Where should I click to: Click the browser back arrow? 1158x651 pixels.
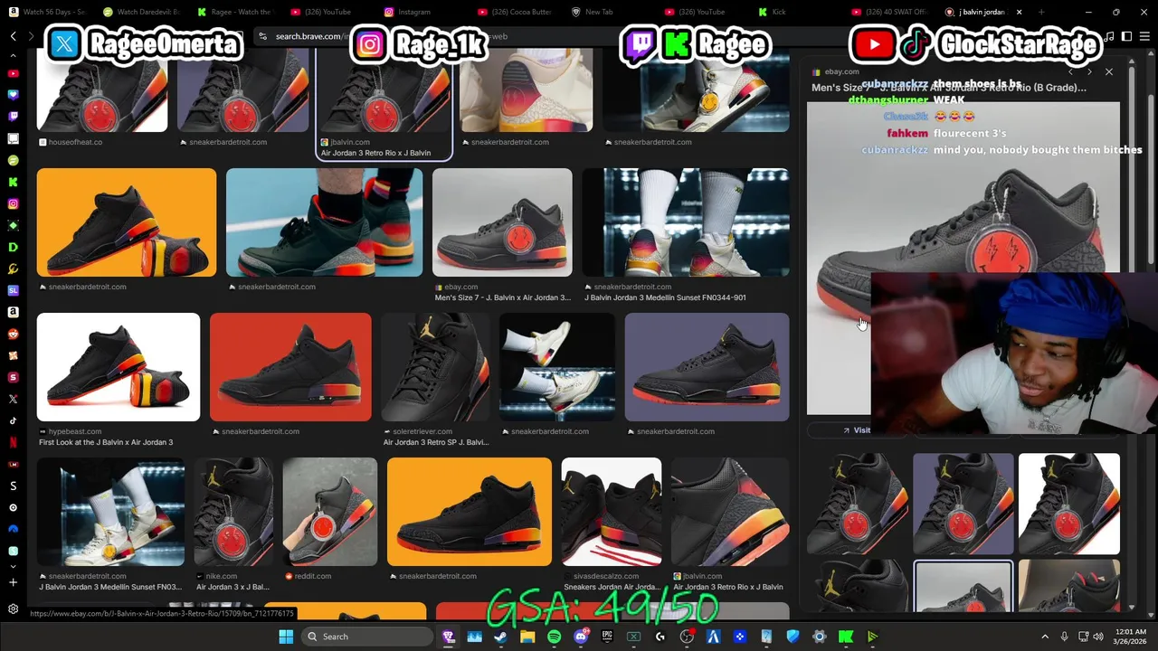point(13,36)
